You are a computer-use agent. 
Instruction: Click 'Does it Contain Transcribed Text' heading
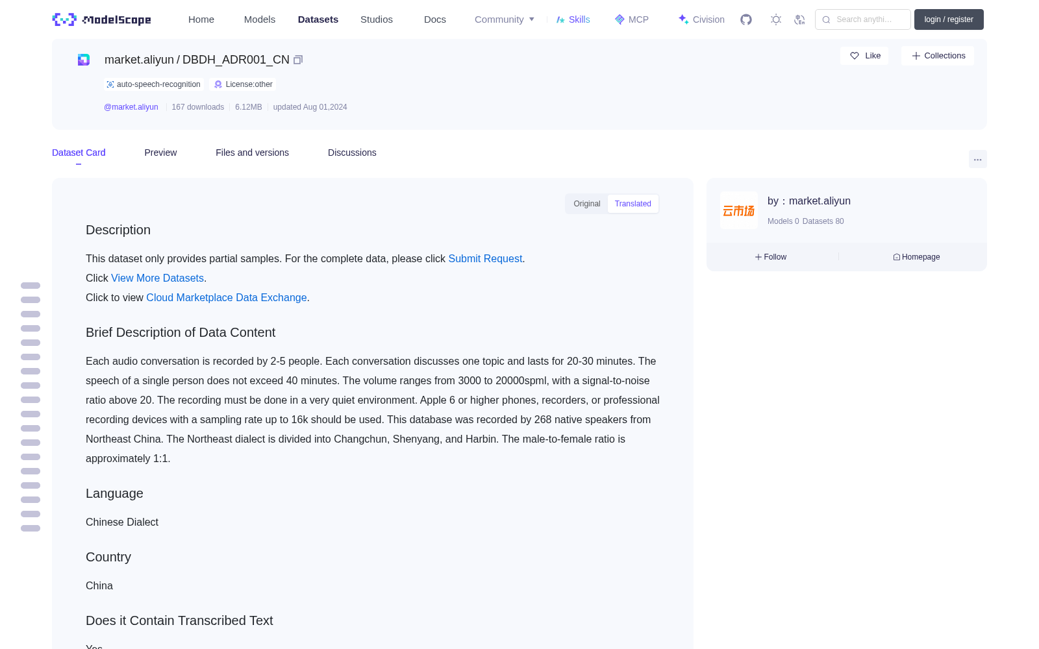pyautogui.click(x=179, y=620)
